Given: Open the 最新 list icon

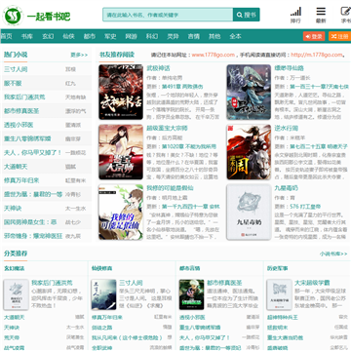Looking at the screenshot, I should click(321, 15).
